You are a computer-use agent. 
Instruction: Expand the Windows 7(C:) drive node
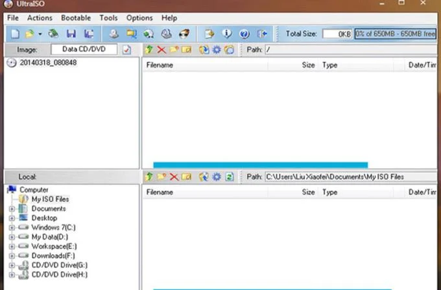(12, 228)
